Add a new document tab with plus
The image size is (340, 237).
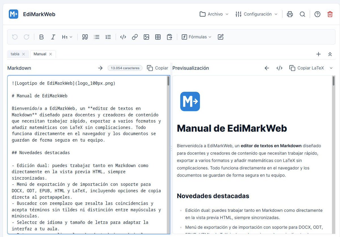tap(318, 54)
